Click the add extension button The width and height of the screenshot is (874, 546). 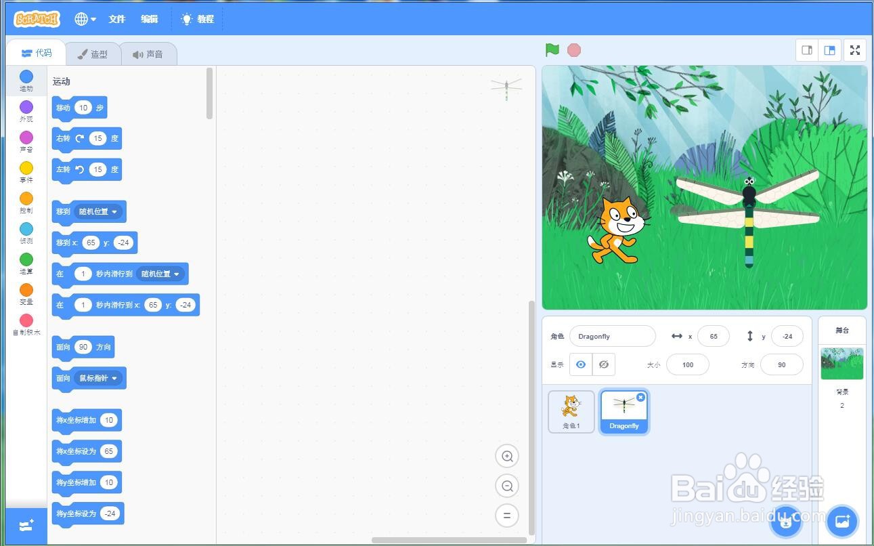(26, 526)
